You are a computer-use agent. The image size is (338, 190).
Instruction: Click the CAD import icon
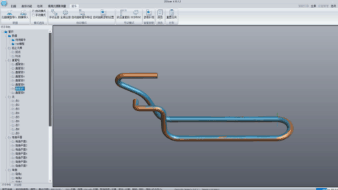click(x=23, y=14)
